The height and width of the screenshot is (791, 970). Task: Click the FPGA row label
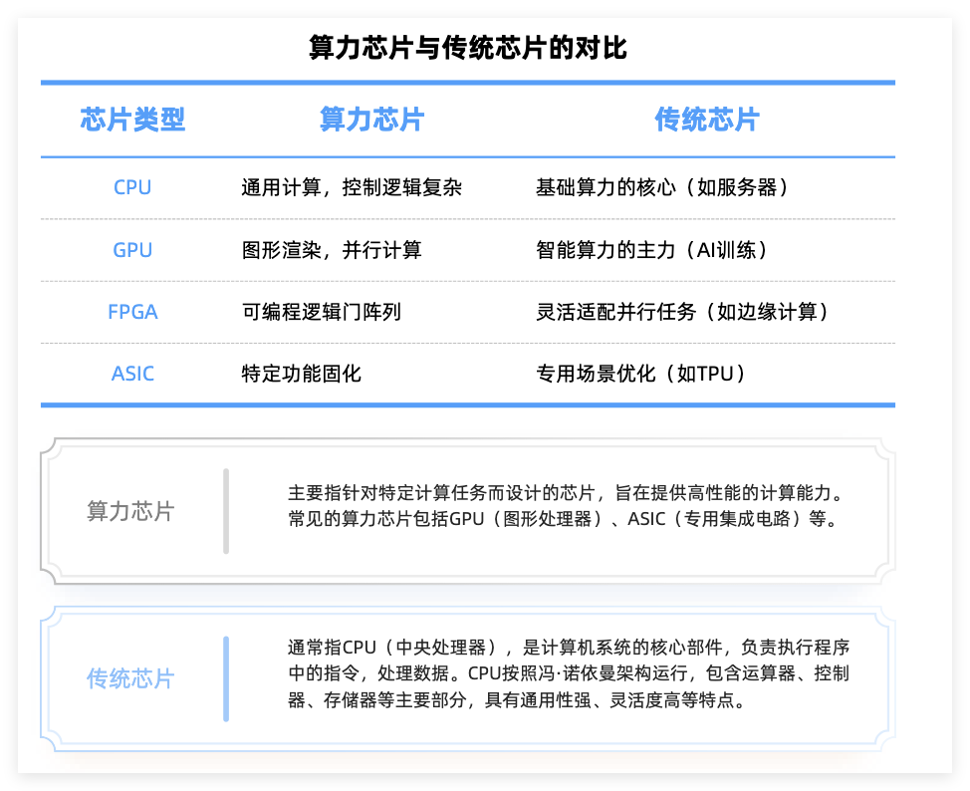pyautogui.click(x=132, y=312)
